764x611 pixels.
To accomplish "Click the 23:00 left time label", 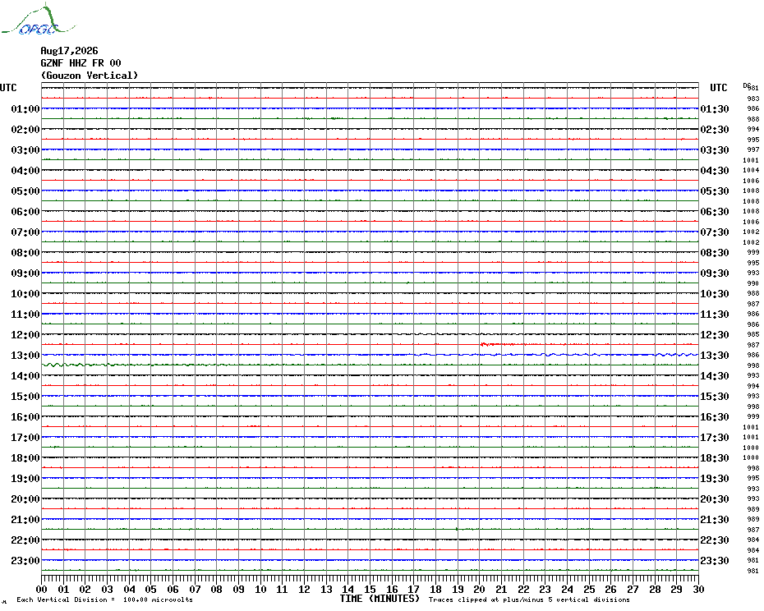I will (x=25, y=561).
